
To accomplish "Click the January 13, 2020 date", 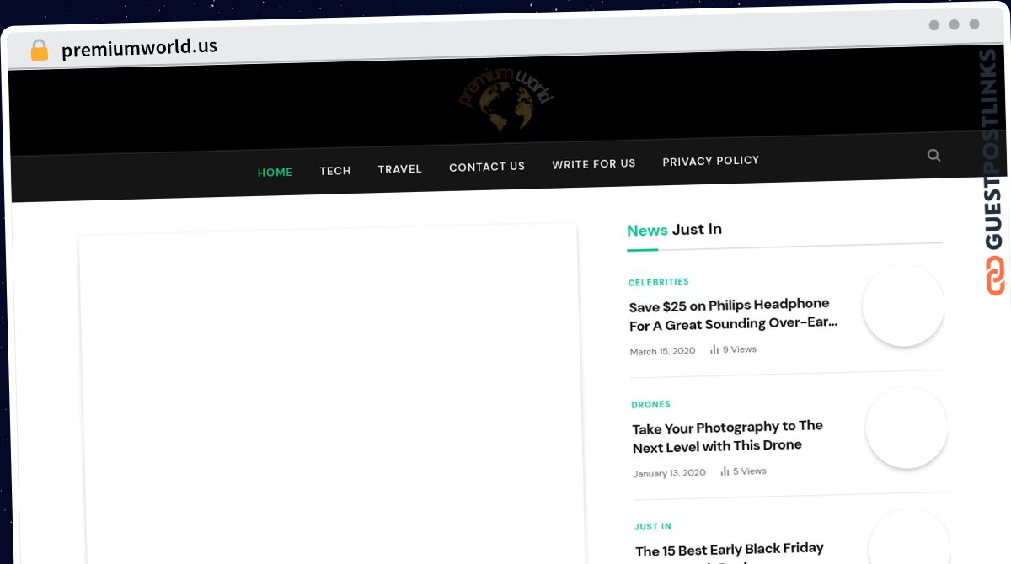I will click(670, 473).
